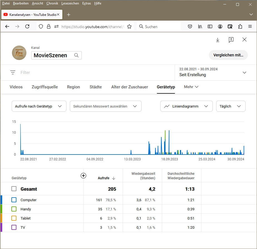
Task: Open a new browser tab
Action: (x=69, y=15)
